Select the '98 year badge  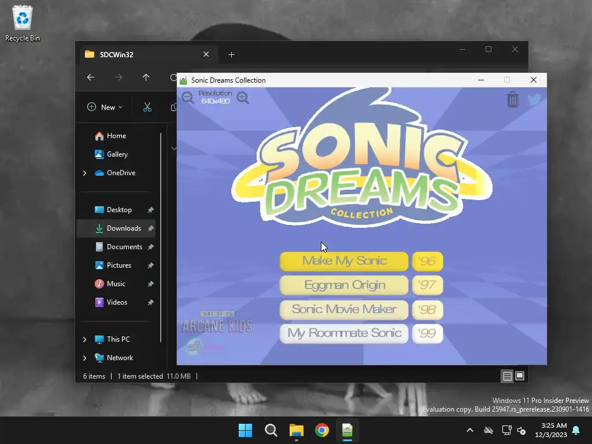427,310
